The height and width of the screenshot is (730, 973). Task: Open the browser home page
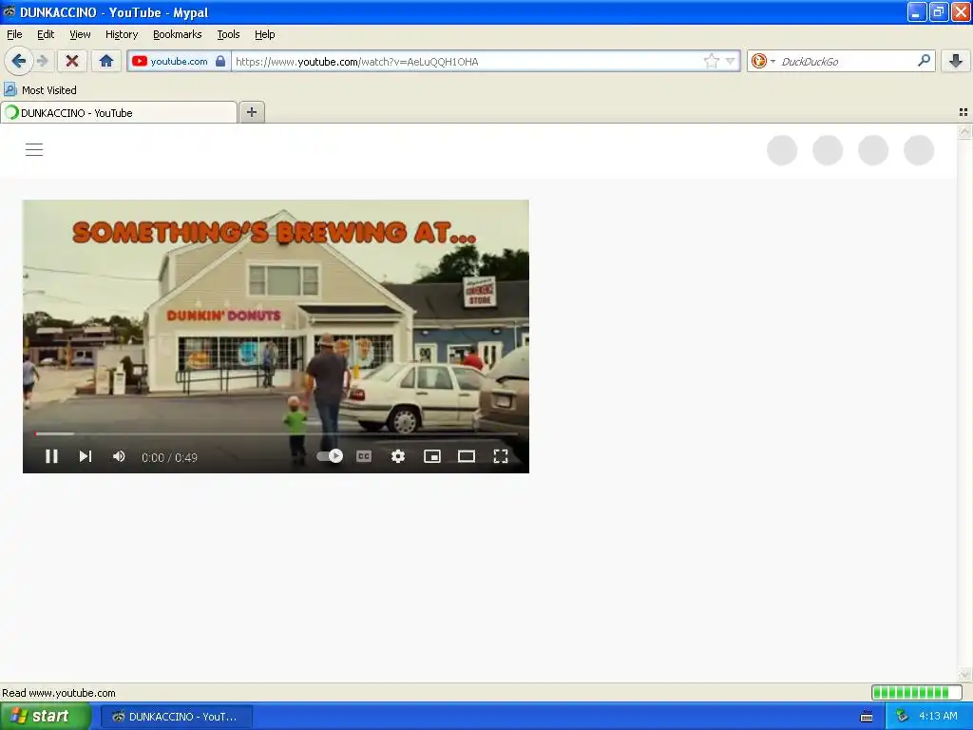tap(106, 61)
